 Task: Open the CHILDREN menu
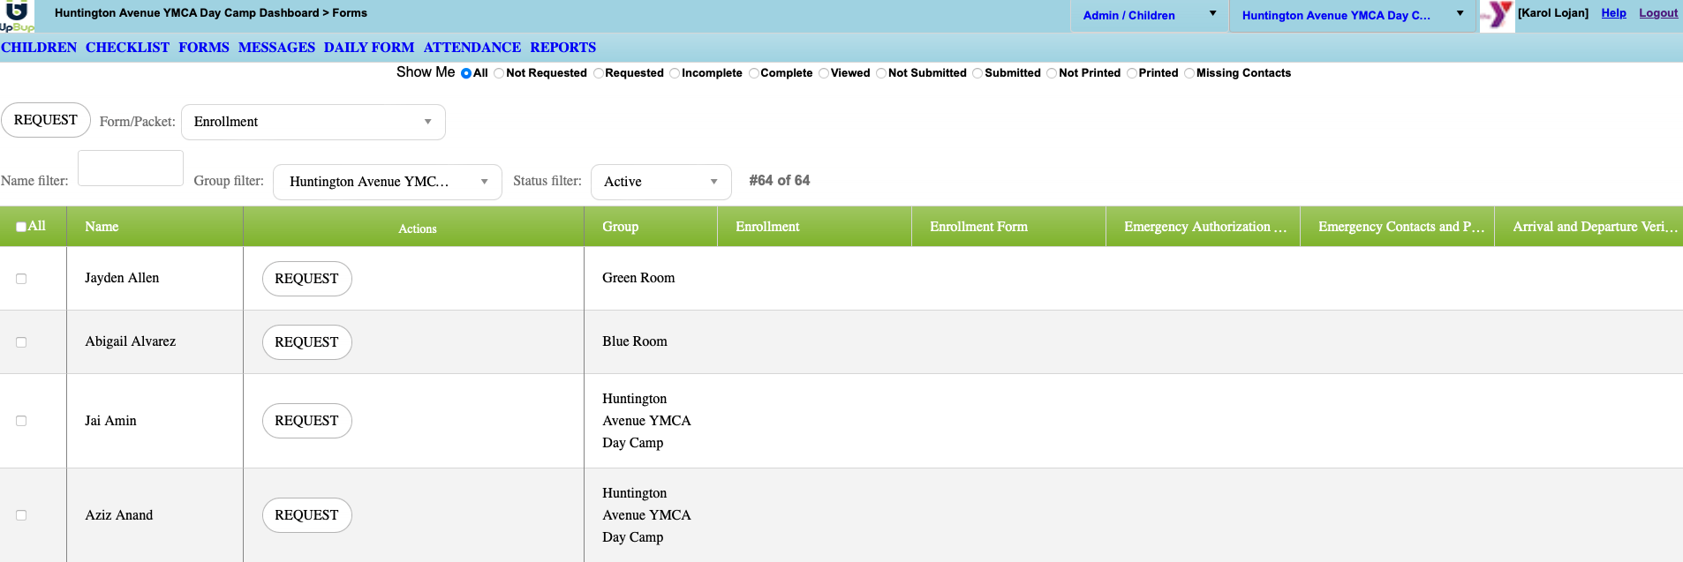click(x=39, y=48)
